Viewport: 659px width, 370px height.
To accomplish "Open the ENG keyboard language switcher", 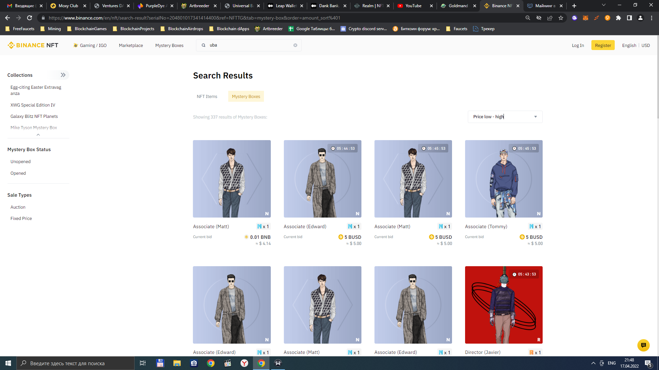I will pos(612,363).
